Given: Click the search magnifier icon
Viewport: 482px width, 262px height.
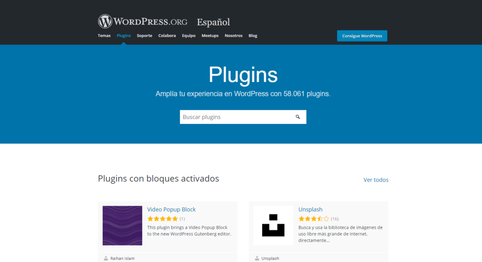Looking at the screenshot, I should point(297,117).
